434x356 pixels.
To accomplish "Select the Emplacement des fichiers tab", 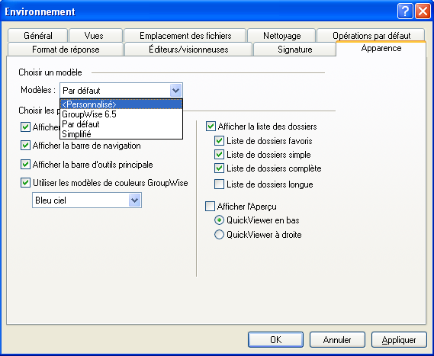I will (185, 35).
